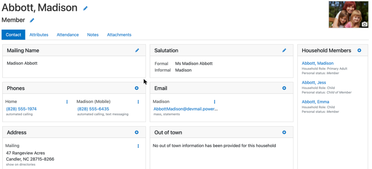Open options menu for Home phone

(x=67, y=101)
